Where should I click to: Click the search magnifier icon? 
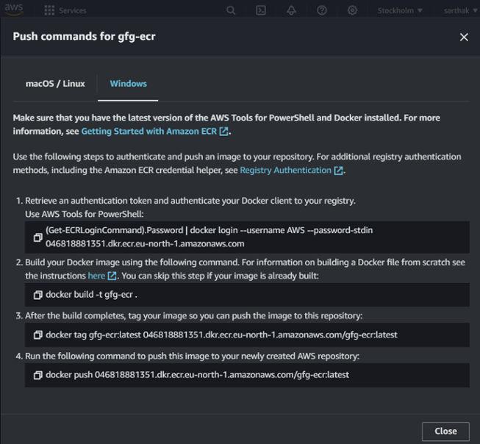click(x=231, y=10)
